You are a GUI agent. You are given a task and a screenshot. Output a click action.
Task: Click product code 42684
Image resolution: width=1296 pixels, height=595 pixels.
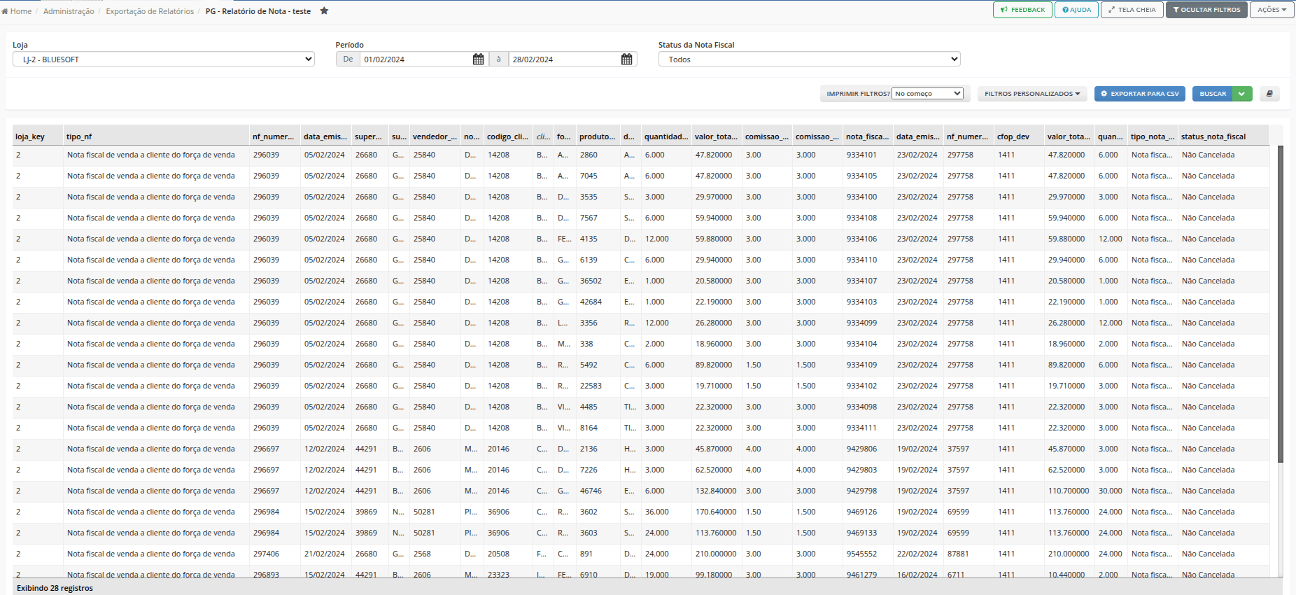point(591,302)
